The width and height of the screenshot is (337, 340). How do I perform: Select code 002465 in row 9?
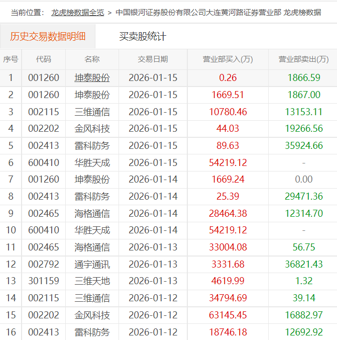(x=44, y=213)
